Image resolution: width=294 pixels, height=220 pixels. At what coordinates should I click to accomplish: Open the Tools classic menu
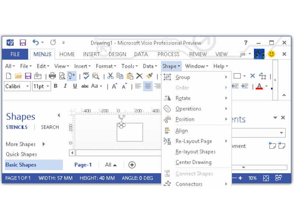click(x=129, y=66)
